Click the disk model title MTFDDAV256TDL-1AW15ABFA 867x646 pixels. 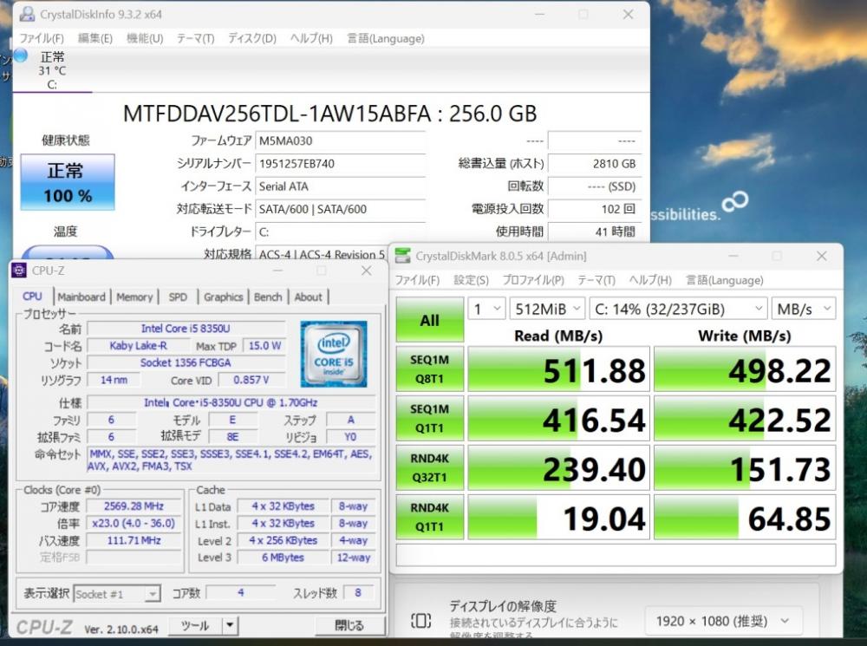click(277, 114)
